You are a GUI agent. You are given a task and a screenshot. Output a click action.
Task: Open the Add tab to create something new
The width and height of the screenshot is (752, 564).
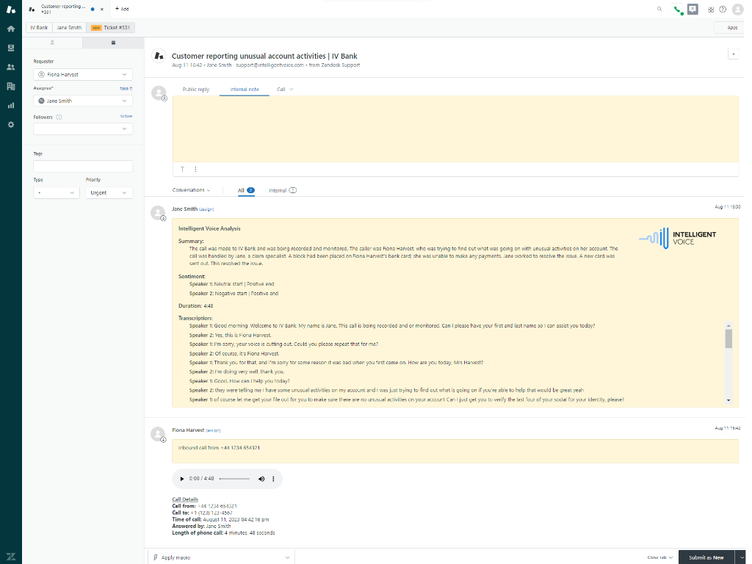click(122, 9)
